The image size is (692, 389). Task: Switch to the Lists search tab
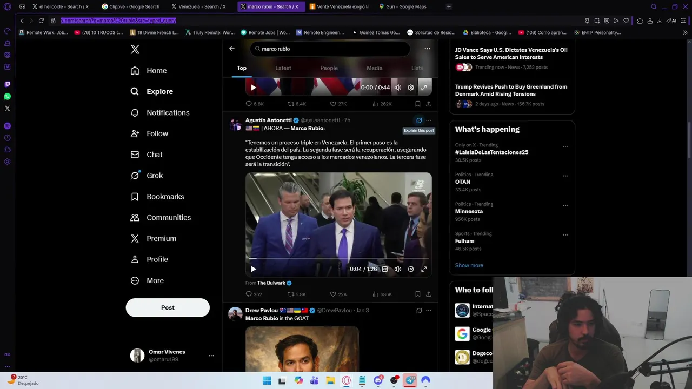tap(417, 68)
